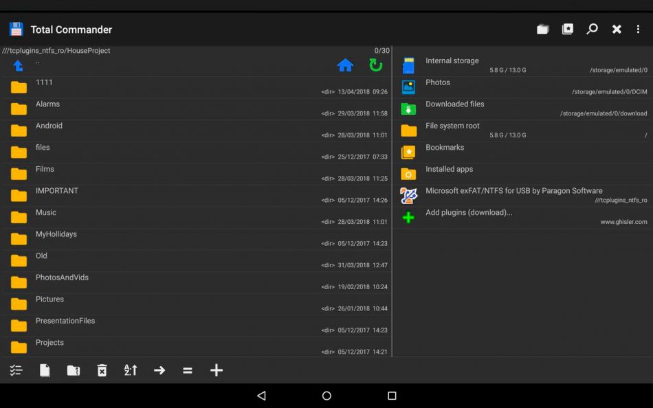
Task: Tap the blue home icon
Action: coord(345,65)
